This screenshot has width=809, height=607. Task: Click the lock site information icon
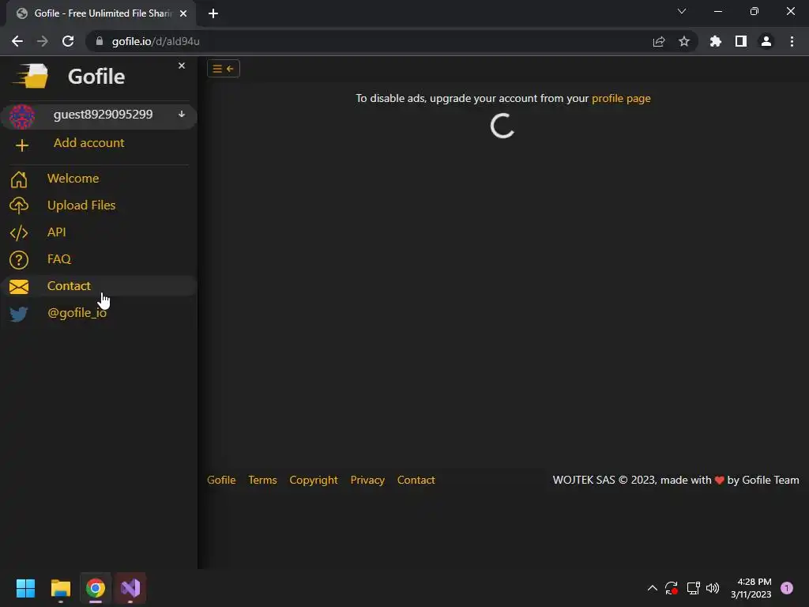point(100,41)
